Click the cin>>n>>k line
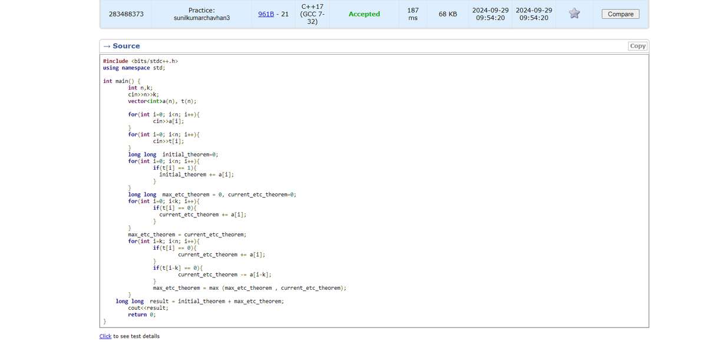The height and width of the screenshot is (351, 707). (143, 94)
